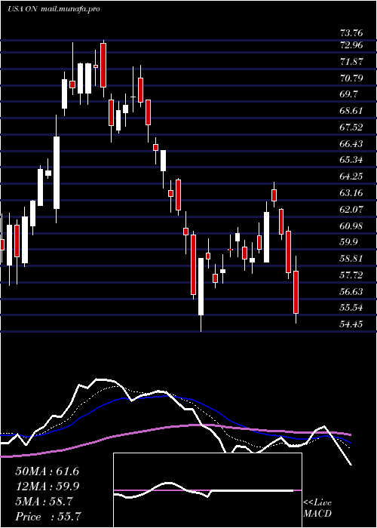Click the 66.43 price level label
This screenshot has width=377, height=528.
[352, 144]
